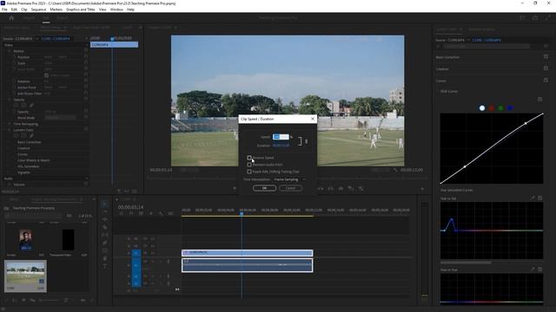The height and width of the screenshot is (312, 556).
Task: Select the Razor tool
Action: [x=105, y=227]
